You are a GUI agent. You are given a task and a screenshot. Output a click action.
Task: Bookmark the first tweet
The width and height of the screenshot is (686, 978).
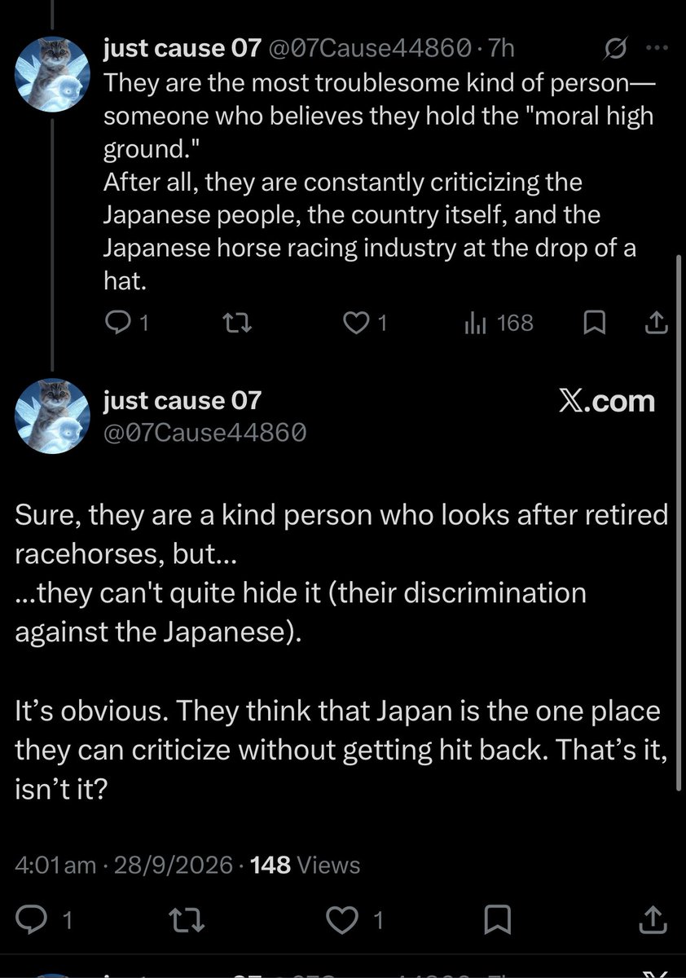click(x=596, y=324)
